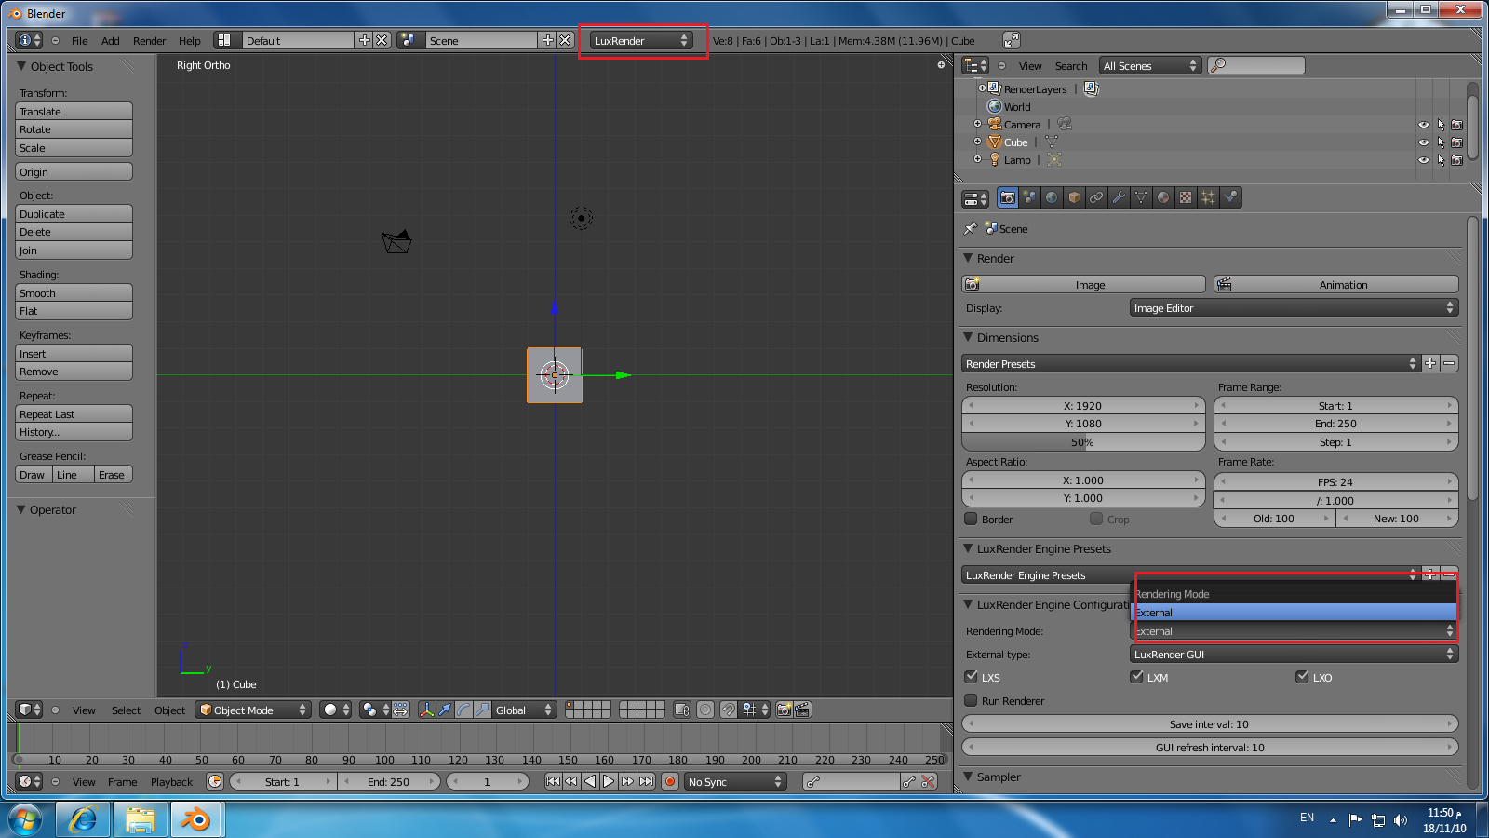This screenshot has width=1489, height=838.
Task: Click the Image render button
Action: point(1083,284)
